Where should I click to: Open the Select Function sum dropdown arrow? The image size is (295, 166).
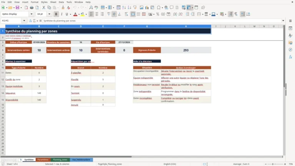tap(37, 21)
